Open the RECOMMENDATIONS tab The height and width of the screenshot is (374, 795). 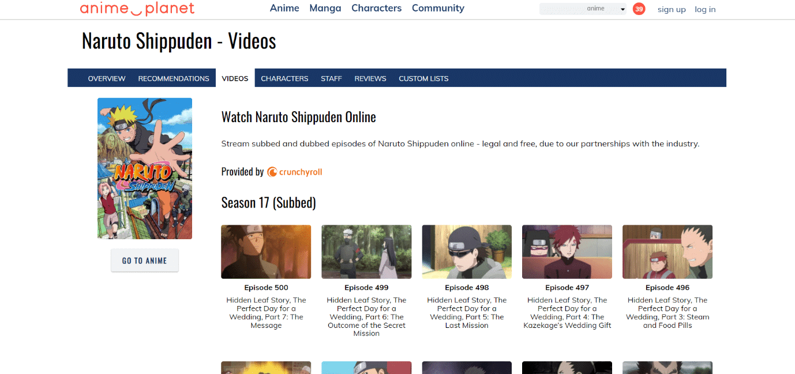click(x=174, y=78)
